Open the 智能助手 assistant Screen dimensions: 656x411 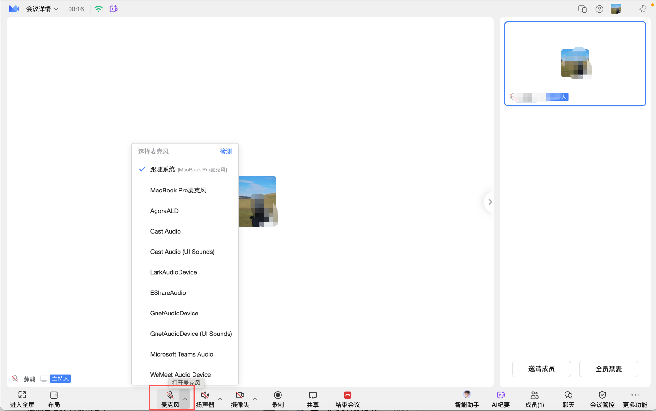pyautogui.click(x=467, y=399)
